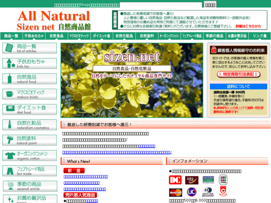Go to お薦め贅沢品 top navigation tab
Viewport: 271px width, 203px height.
(237, 36)
